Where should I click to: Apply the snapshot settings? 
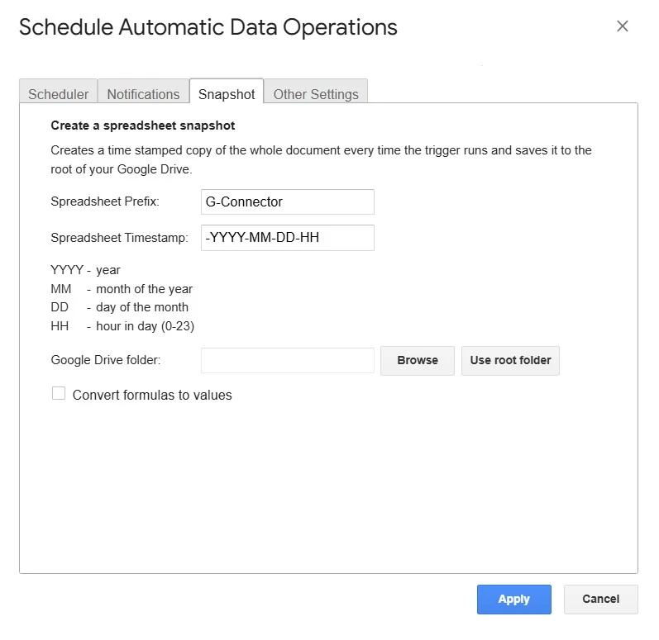point(513,599)
